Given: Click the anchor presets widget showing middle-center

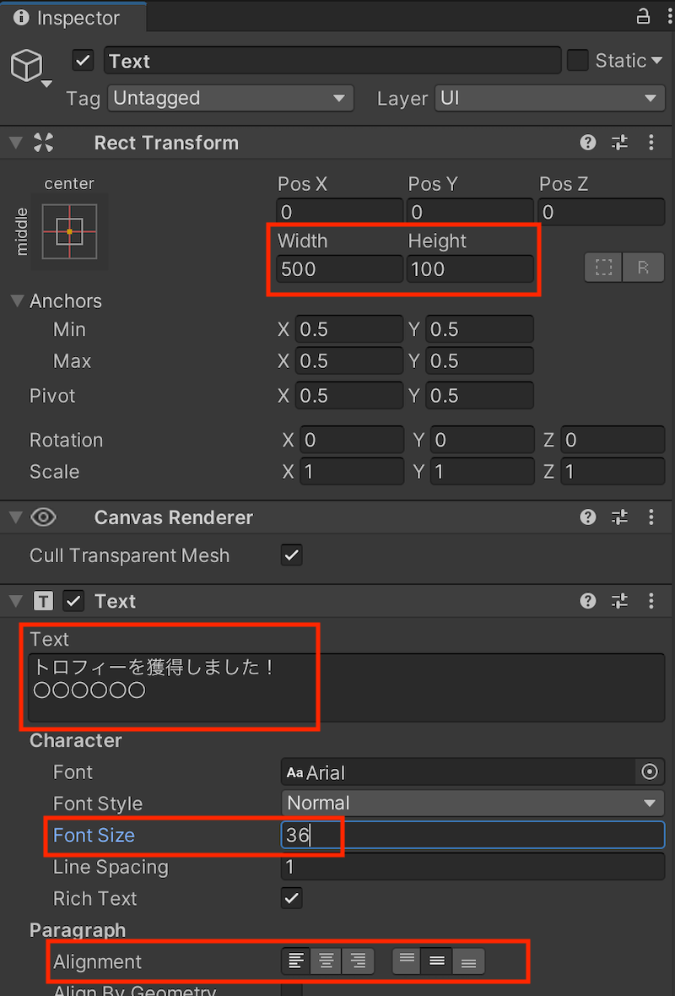Looking at the screenshot, I should [x=70, y=230].
